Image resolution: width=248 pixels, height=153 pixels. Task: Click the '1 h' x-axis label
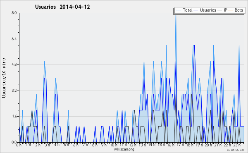point(28,145)
